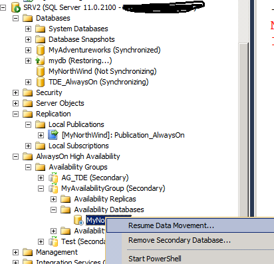Click the Availability Groups folder icon
This screenshot has width=274, height=264.
pyautogui.click(x=41, y=167)
